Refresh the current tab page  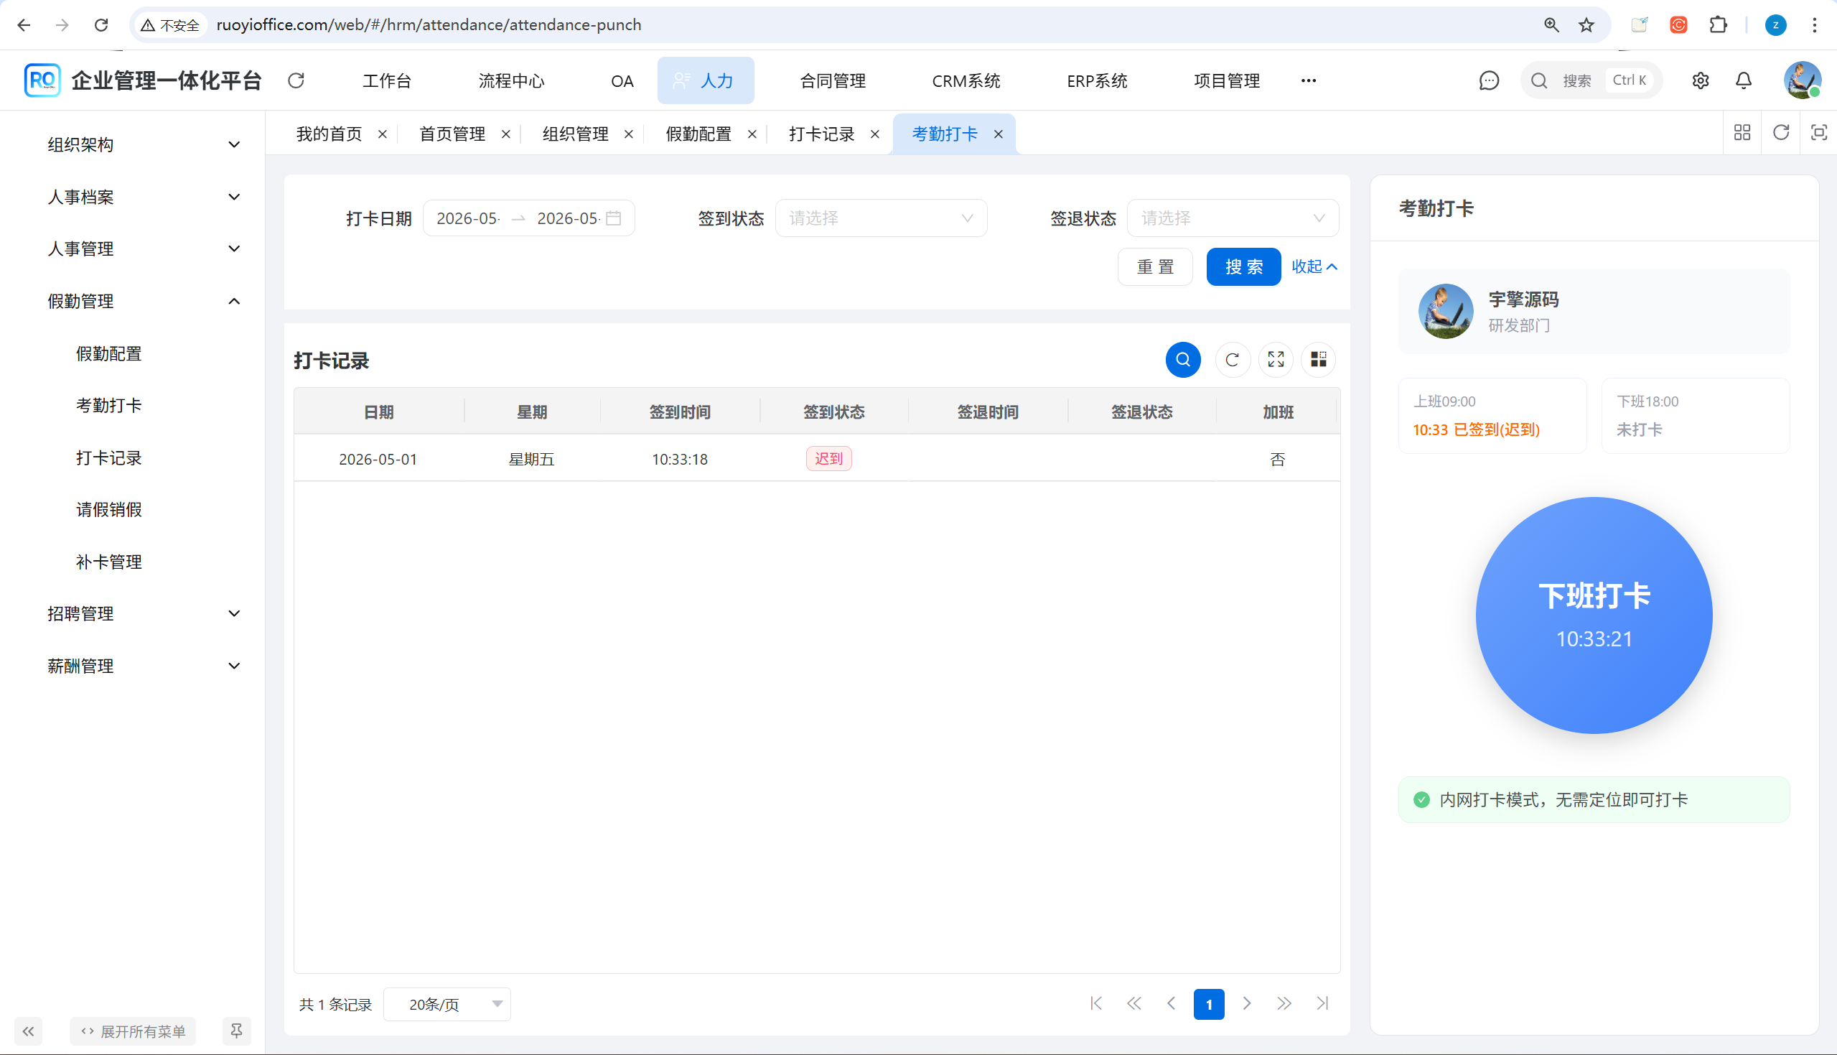tap(1781, 133)
